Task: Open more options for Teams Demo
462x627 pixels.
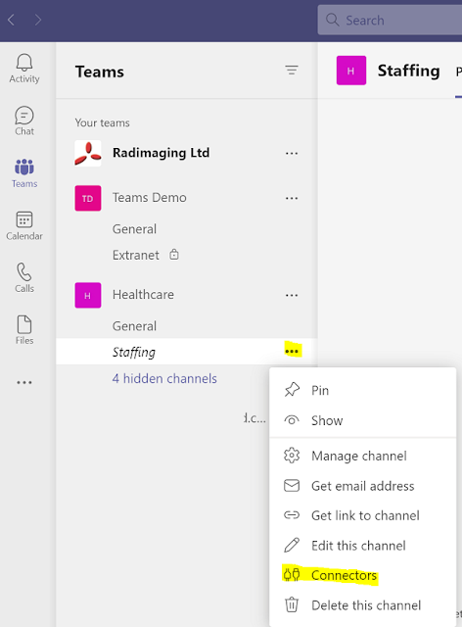Action: pyautogui.click(x=292, y=198)
